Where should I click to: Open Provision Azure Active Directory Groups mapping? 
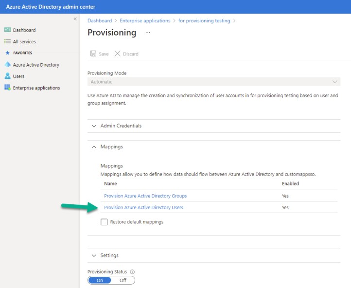(145, 196)
